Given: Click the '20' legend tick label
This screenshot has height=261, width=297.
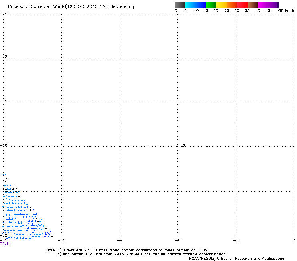Looking at the screenshot, I should click(x=216, y=11).
